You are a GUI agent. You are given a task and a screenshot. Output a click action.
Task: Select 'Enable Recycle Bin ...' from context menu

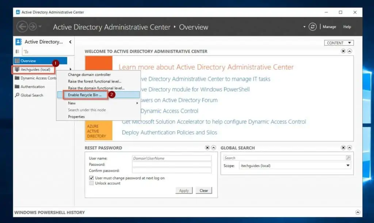point(85,95)
